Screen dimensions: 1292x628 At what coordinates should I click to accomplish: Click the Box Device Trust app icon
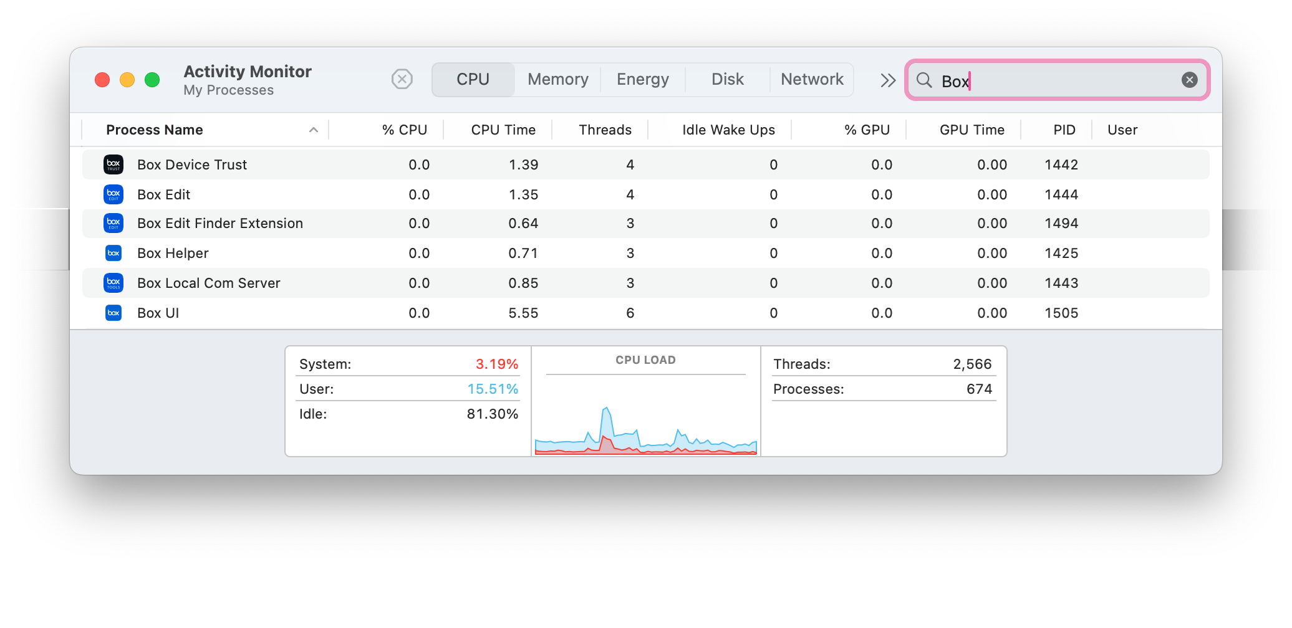pyautogui.click(x=113, y=164)
